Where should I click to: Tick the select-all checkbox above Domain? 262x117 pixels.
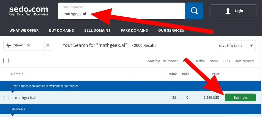pyautogui.click(x=6, y=61)
